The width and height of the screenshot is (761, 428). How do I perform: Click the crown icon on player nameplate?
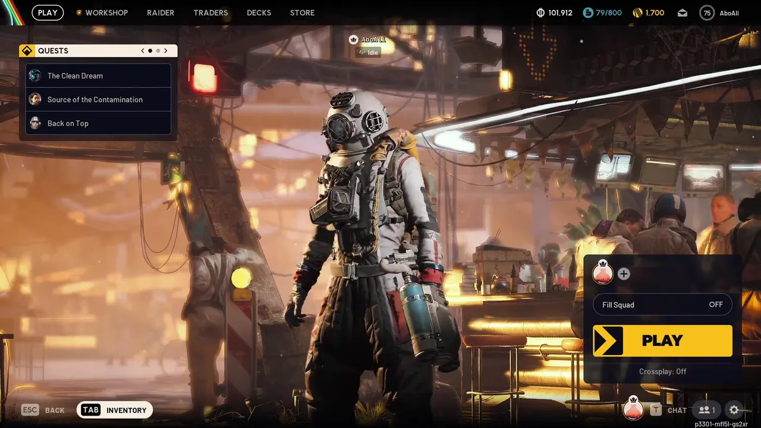pyautogui.click(x=354, y=40)
